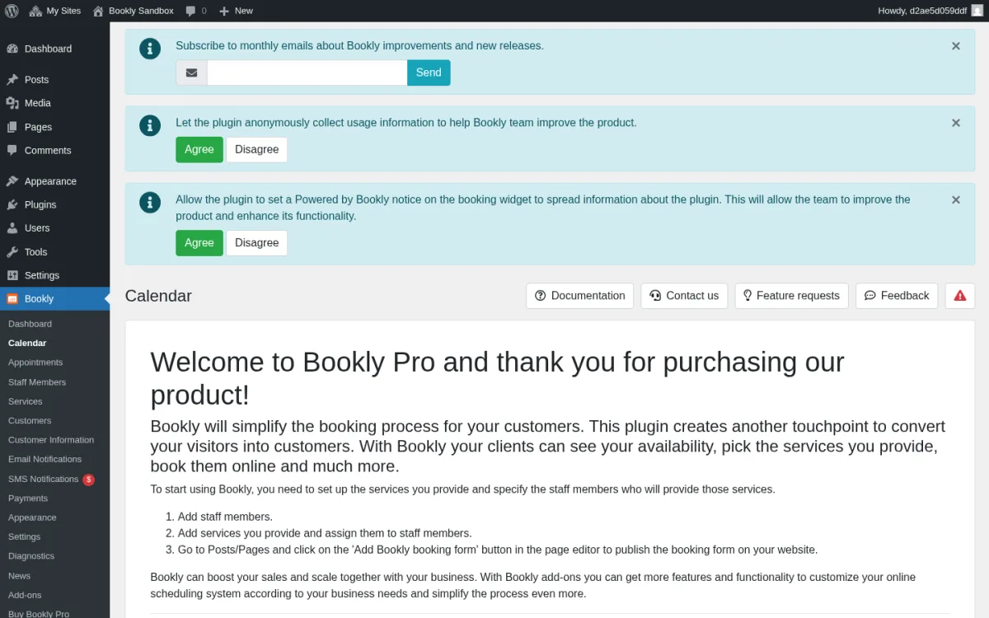
Task: Open Feature requests button
Action: pyautogui.click(x=792, y=296)
